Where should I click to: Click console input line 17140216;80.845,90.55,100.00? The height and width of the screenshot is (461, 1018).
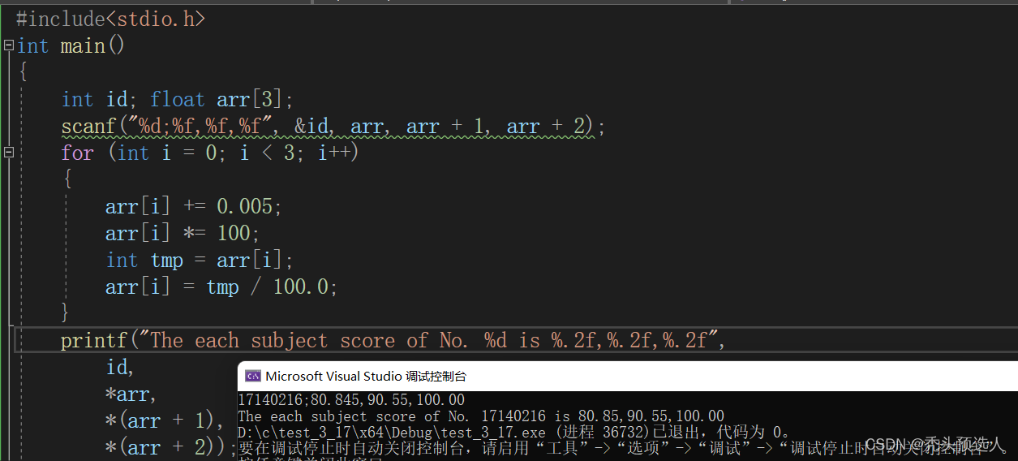351,399
